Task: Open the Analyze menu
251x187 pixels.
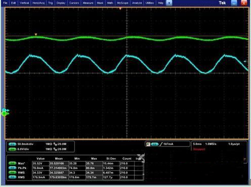Action: [137, 3]
